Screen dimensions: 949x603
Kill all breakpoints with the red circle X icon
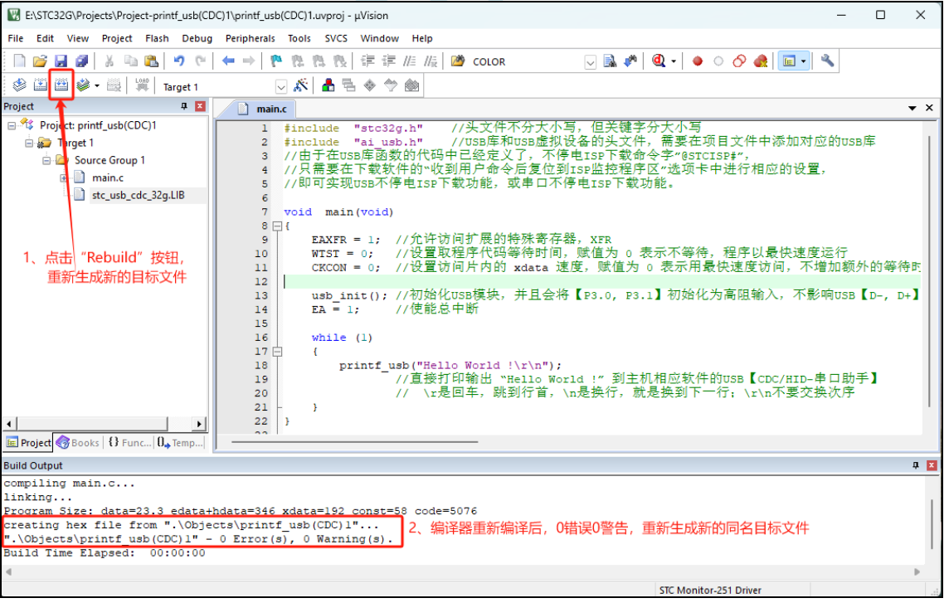(x=761, y=61)
